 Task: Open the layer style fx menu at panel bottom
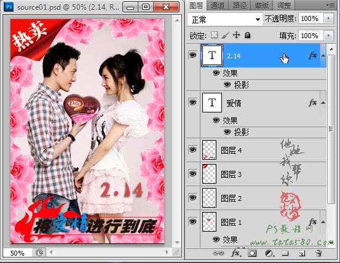pyautogui.click(x=235, y=253)
